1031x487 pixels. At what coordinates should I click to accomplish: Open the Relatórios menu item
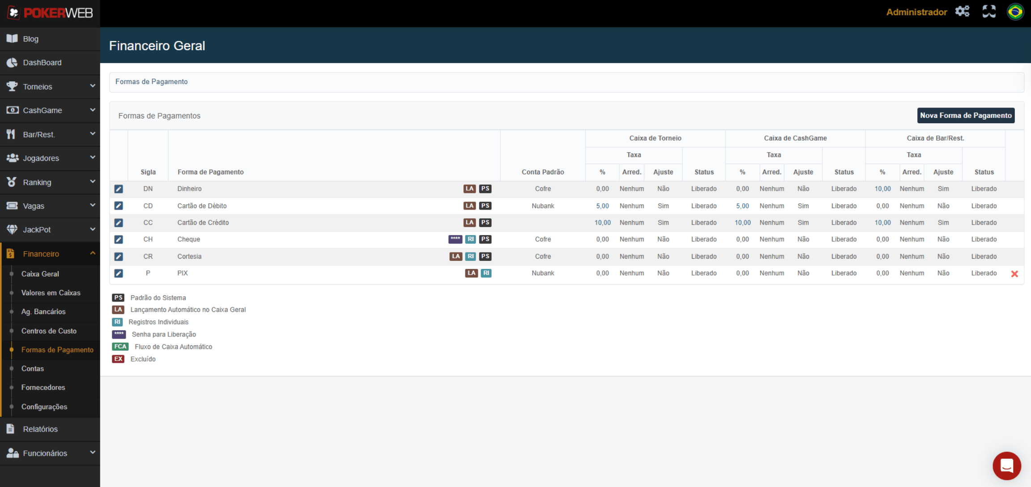(x=40, y=429)
